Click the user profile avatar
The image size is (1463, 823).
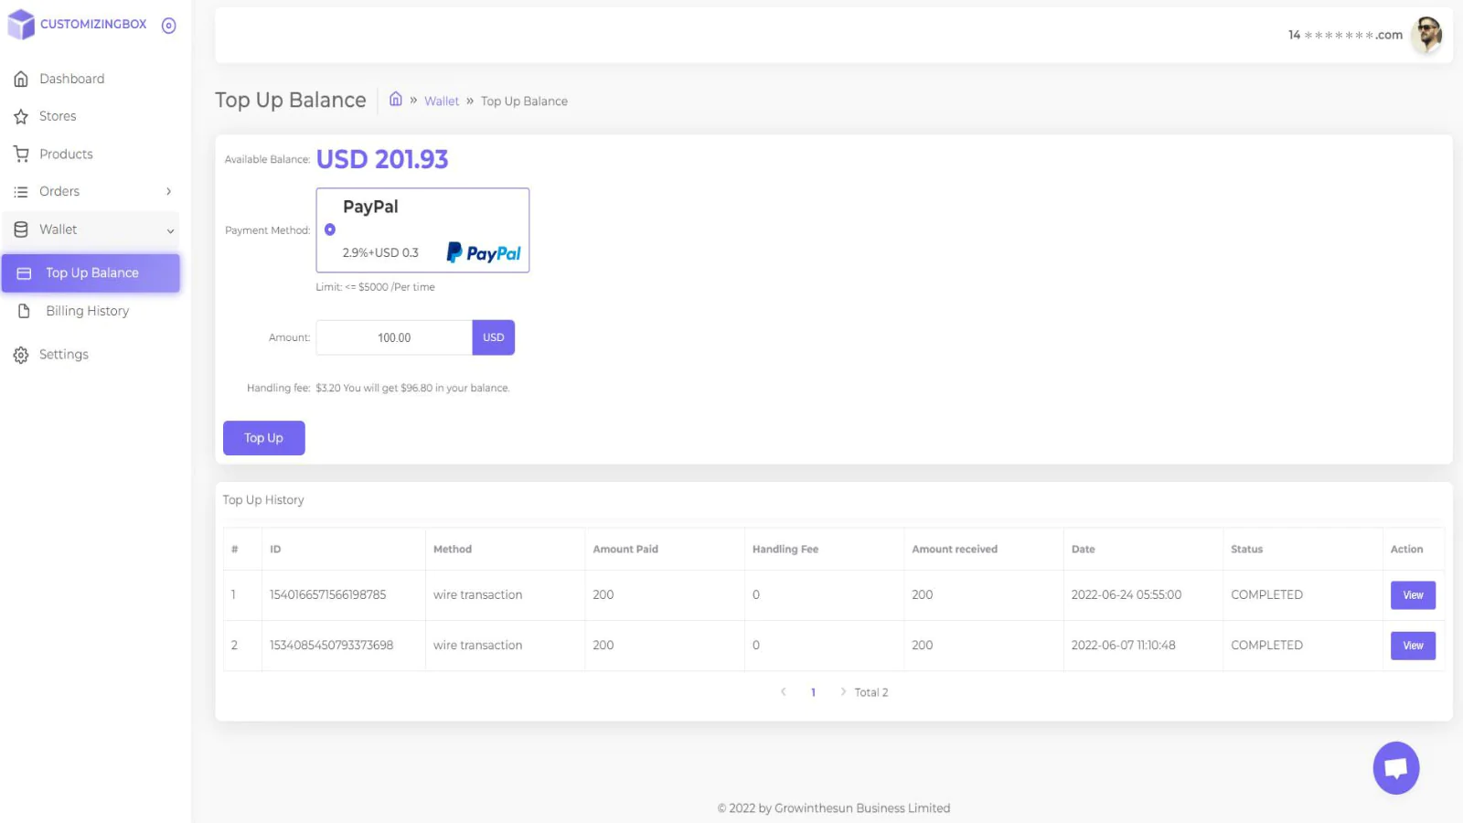(x=1426, y=36)
